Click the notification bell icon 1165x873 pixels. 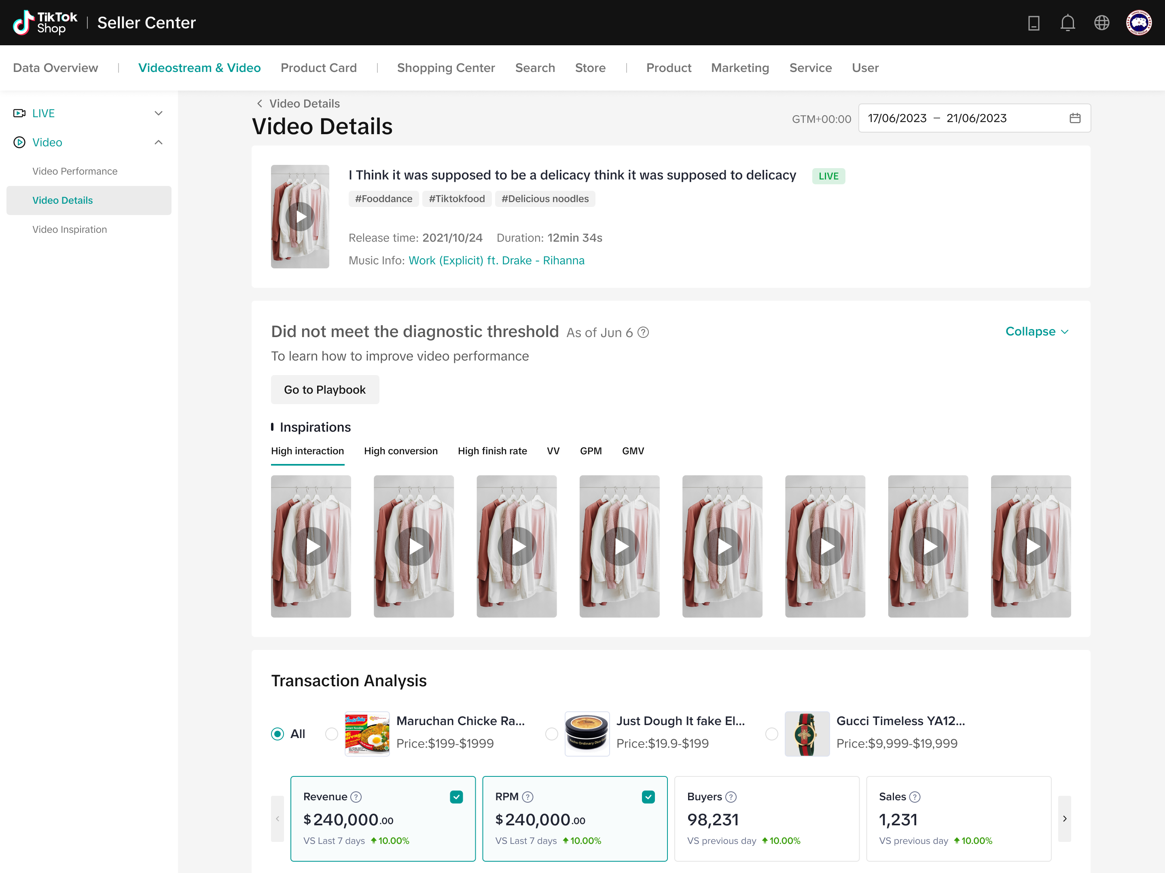(1068, 23)
